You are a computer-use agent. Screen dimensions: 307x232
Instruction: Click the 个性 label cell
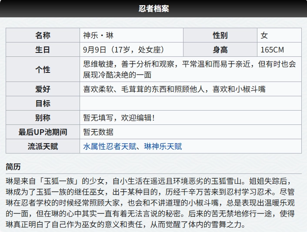click(43, 69)
